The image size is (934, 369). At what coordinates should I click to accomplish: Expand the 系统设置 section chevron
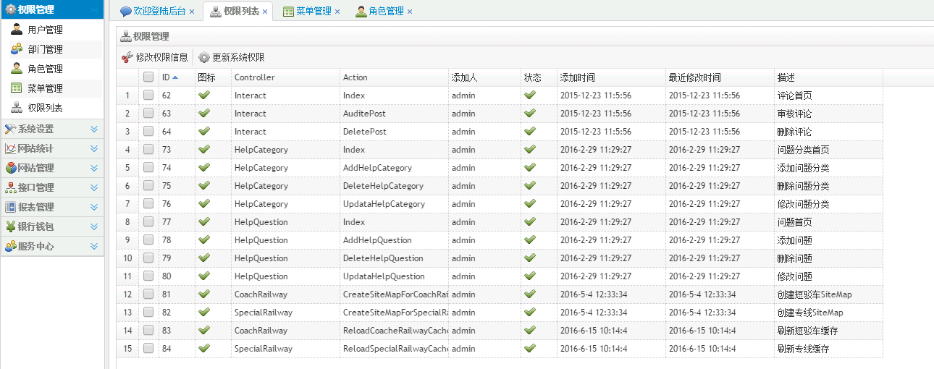pos(94,129)
